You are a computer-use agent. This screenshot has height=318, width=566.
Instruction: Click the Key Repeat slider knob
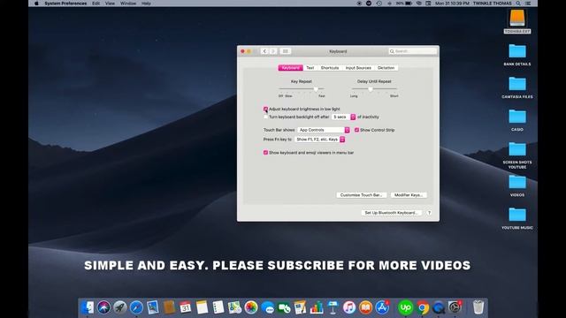point(316,89)
